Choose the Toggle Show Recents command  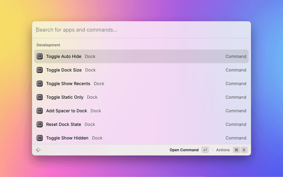tap(68, 84)
